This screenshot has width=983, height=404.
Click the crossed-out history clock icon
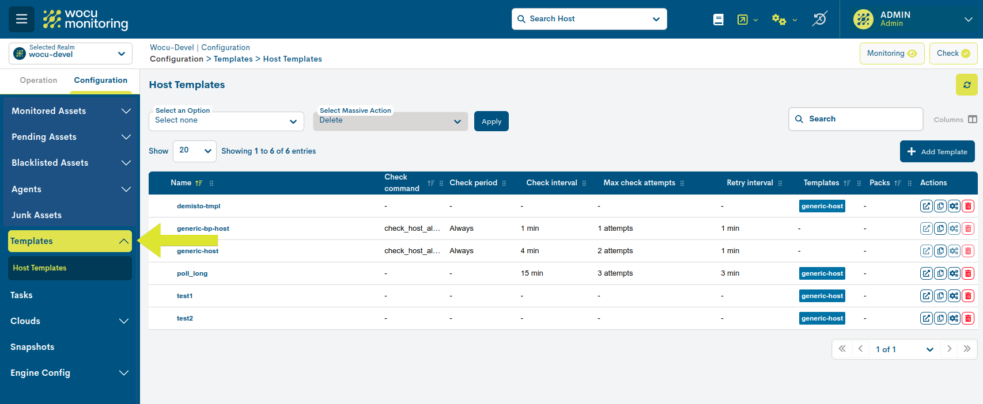click(x=819, y=19)
